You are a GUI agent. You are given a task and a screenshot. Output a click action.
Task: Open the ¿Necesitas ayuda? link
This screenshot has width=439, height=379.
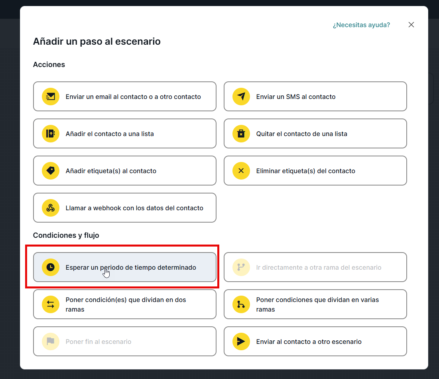pos(361,25)
